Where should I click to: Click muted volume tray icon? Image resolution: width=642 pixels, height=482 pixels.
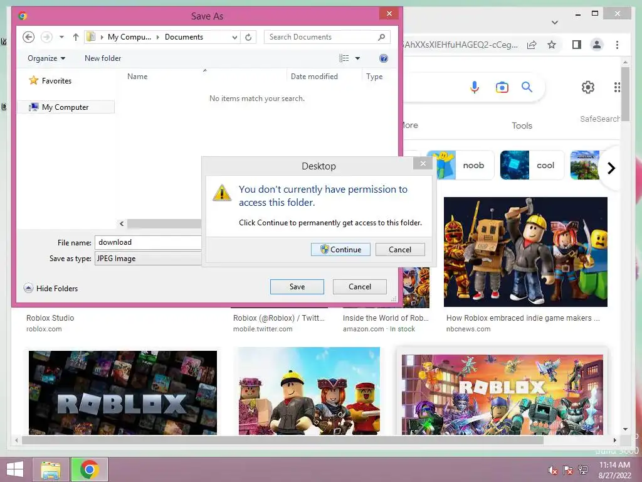tap(552, 471)
